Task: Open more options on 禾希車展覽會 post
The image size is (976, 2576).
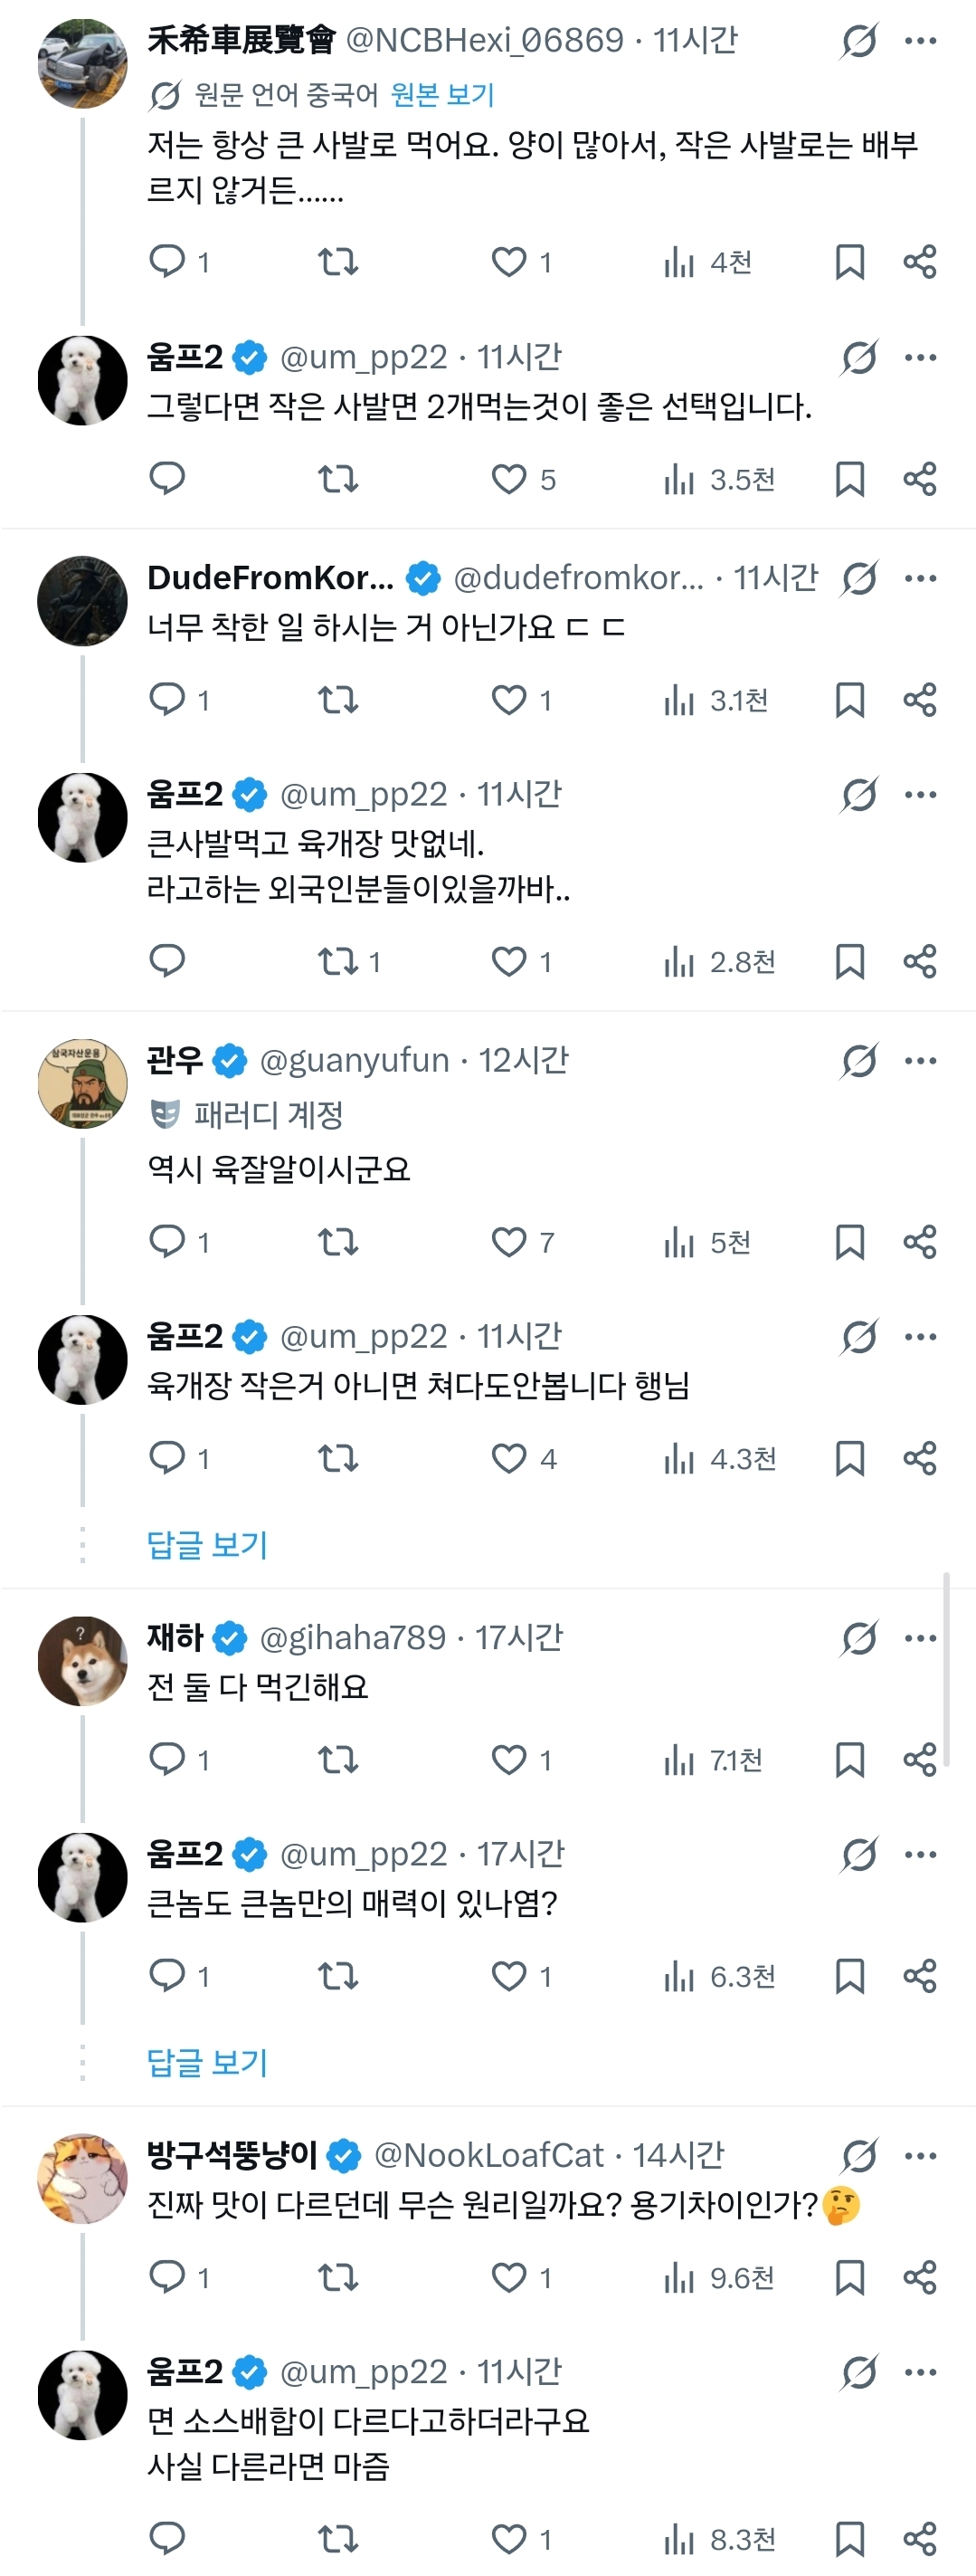Action: 919,41
